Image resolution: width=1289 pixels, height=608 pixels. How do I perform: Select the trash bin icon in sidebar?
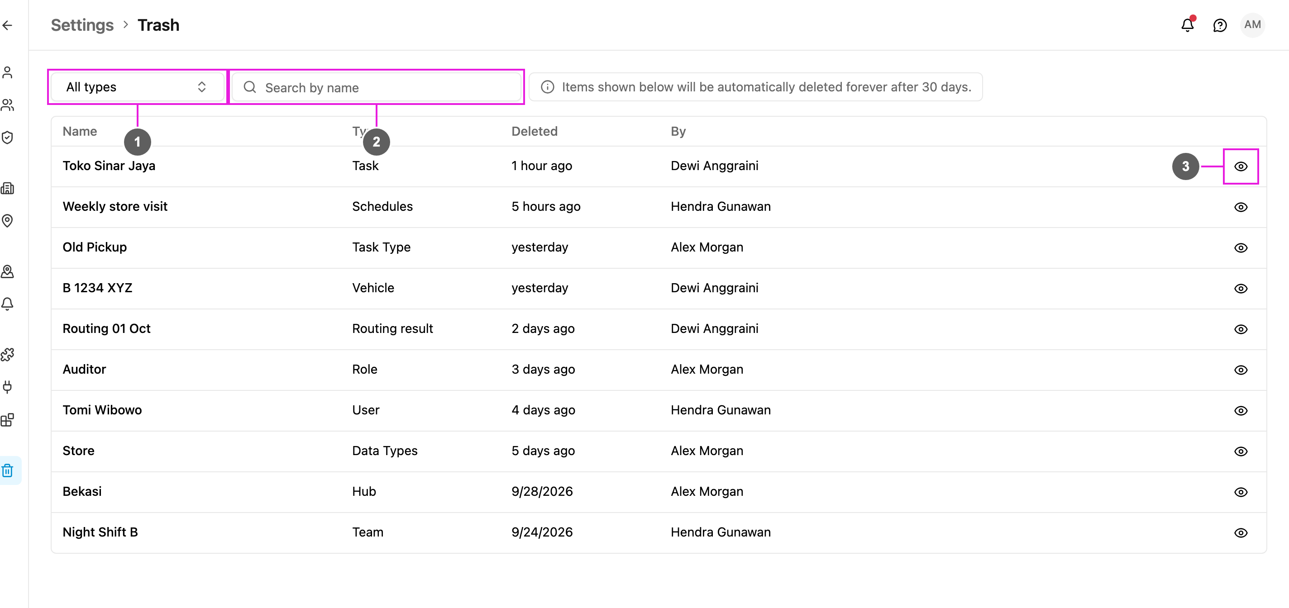tap(8, 470)
